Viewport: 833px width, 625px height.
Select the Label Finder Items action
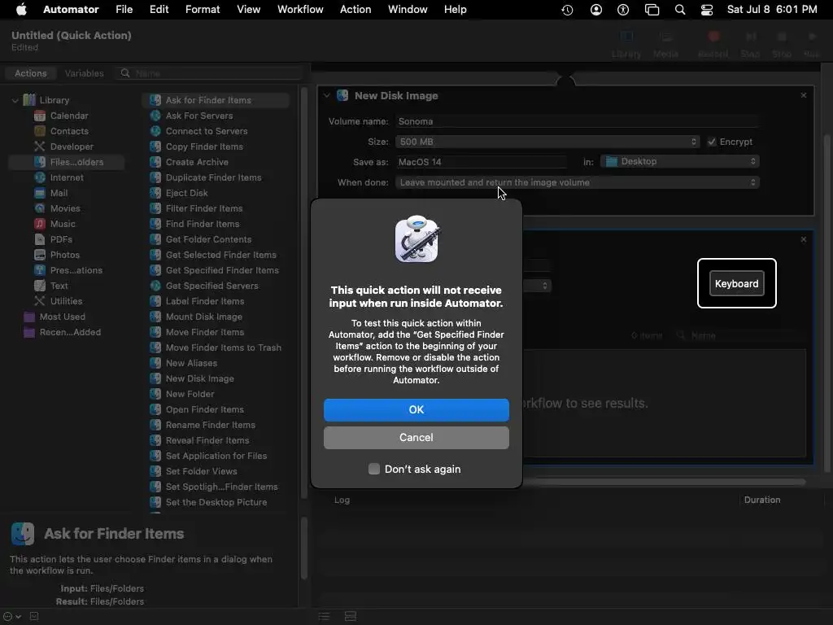pos(204,301)
